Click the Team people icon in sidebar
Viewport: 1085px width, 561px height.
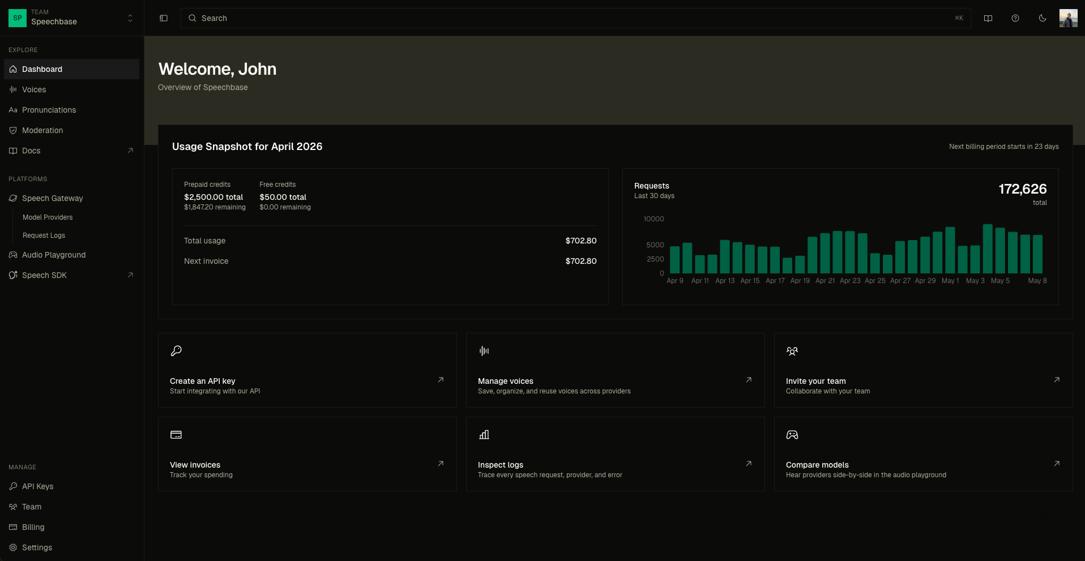click(13, 507)
